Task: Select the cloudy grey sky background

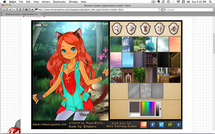Action: click(163, 44)
